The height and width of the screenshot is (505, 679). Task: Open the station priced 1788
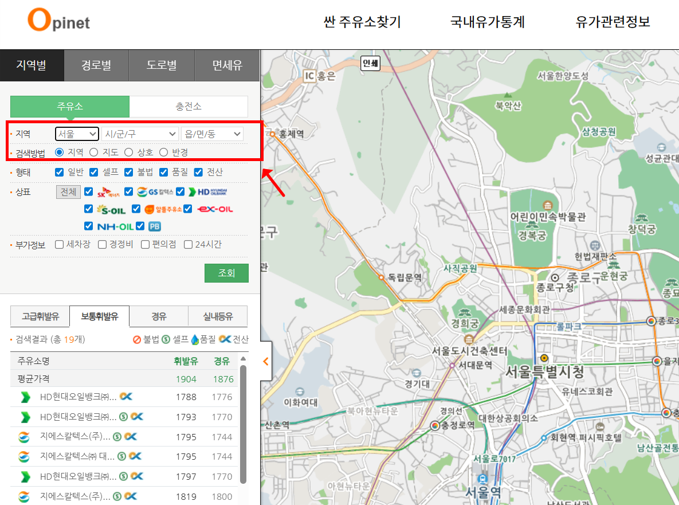tap(124, 397)
